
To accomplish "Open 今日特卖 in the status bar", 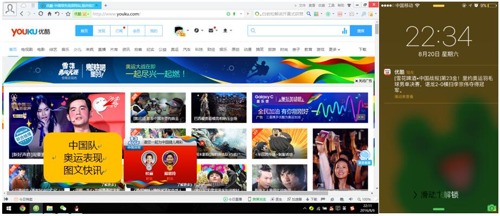I will point(23,199).
